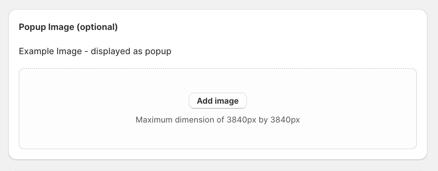Click 'Example Image - displayed as popup' text

click(x=95, y=52)
